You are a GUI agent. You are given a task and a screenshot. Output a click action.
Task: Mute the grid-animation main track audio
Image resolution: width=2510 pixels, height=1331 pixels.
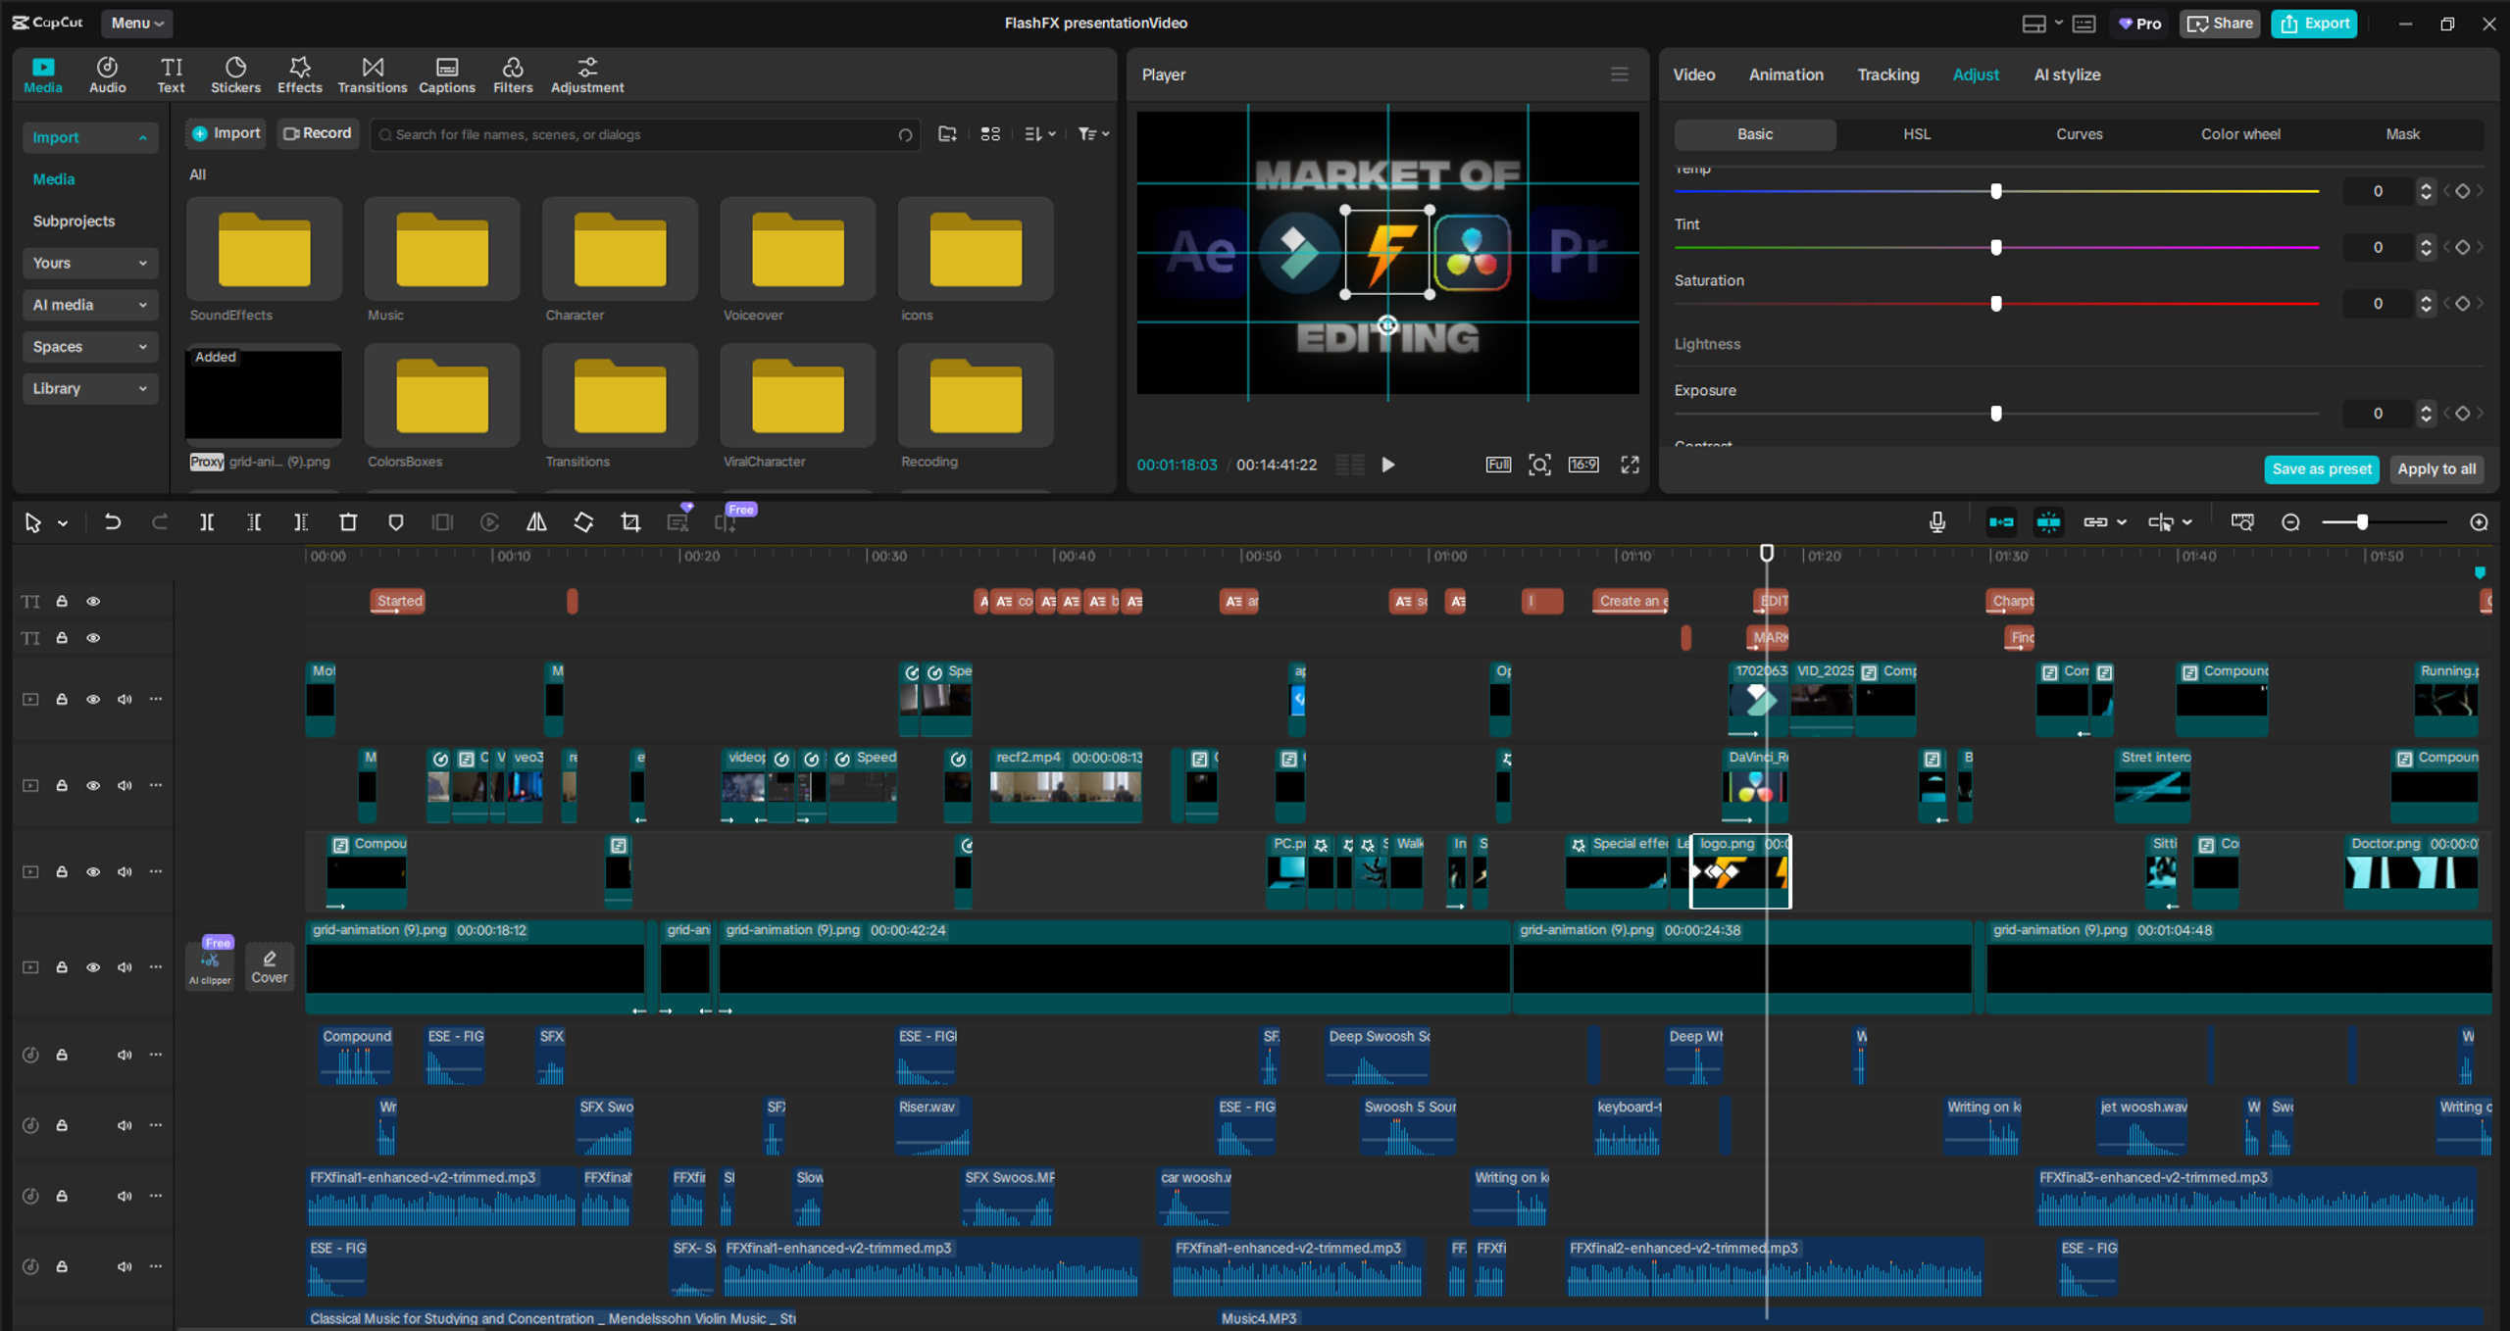pyautogui.click(x=125, y=967)
